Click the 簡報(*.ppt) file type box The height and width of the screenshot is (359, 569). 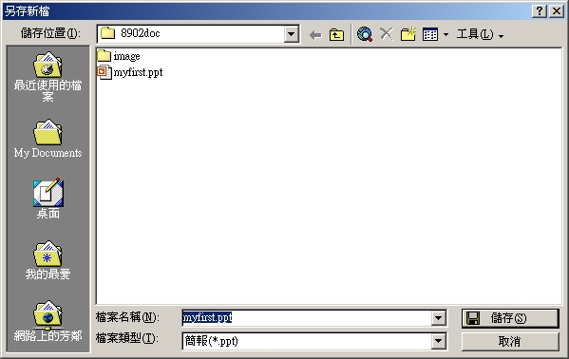coord(307,341)
